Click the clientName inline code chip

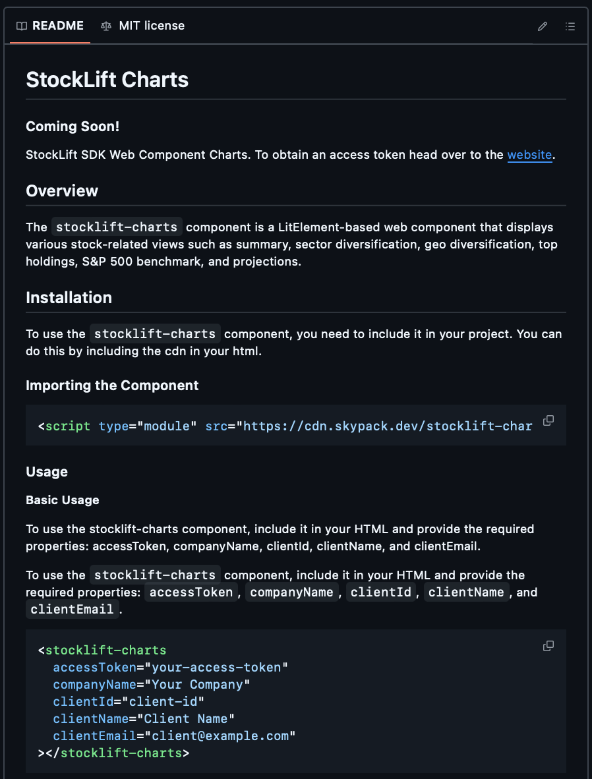point(466,592)
